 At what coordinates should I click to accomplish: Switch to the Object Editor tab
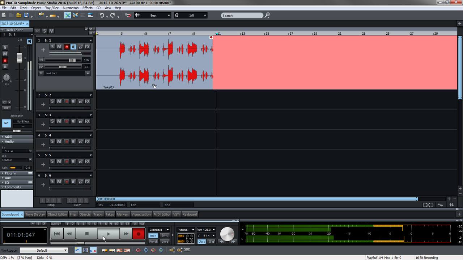58,214
